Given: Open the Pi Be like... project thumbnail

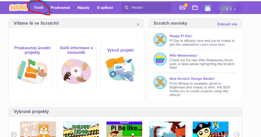Looking at the screenshot, I should [x=124, y=129].
